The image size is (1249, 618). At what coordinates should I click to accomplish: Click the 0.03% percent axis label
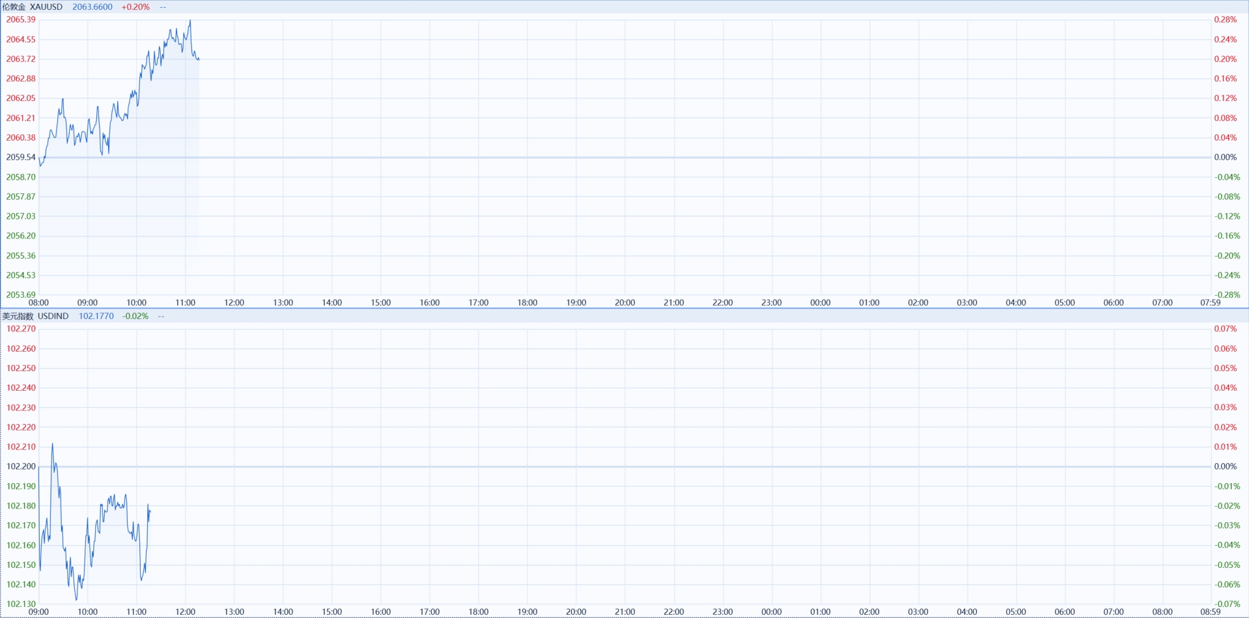tap(1225, 408)
